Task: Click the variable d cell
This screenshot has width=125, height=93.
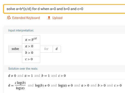Action: click(57, 49)
